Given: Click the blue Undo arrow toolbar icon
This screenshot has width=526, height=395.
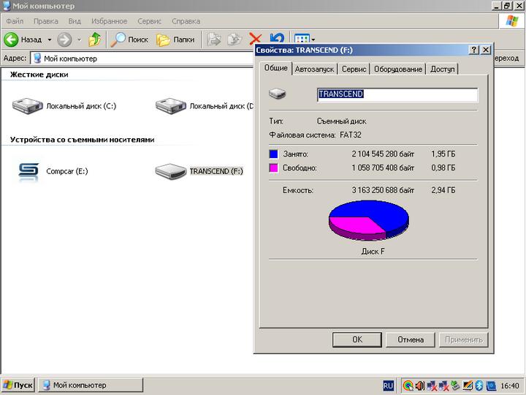Looking at the screenshot, I should pos(277,38).
